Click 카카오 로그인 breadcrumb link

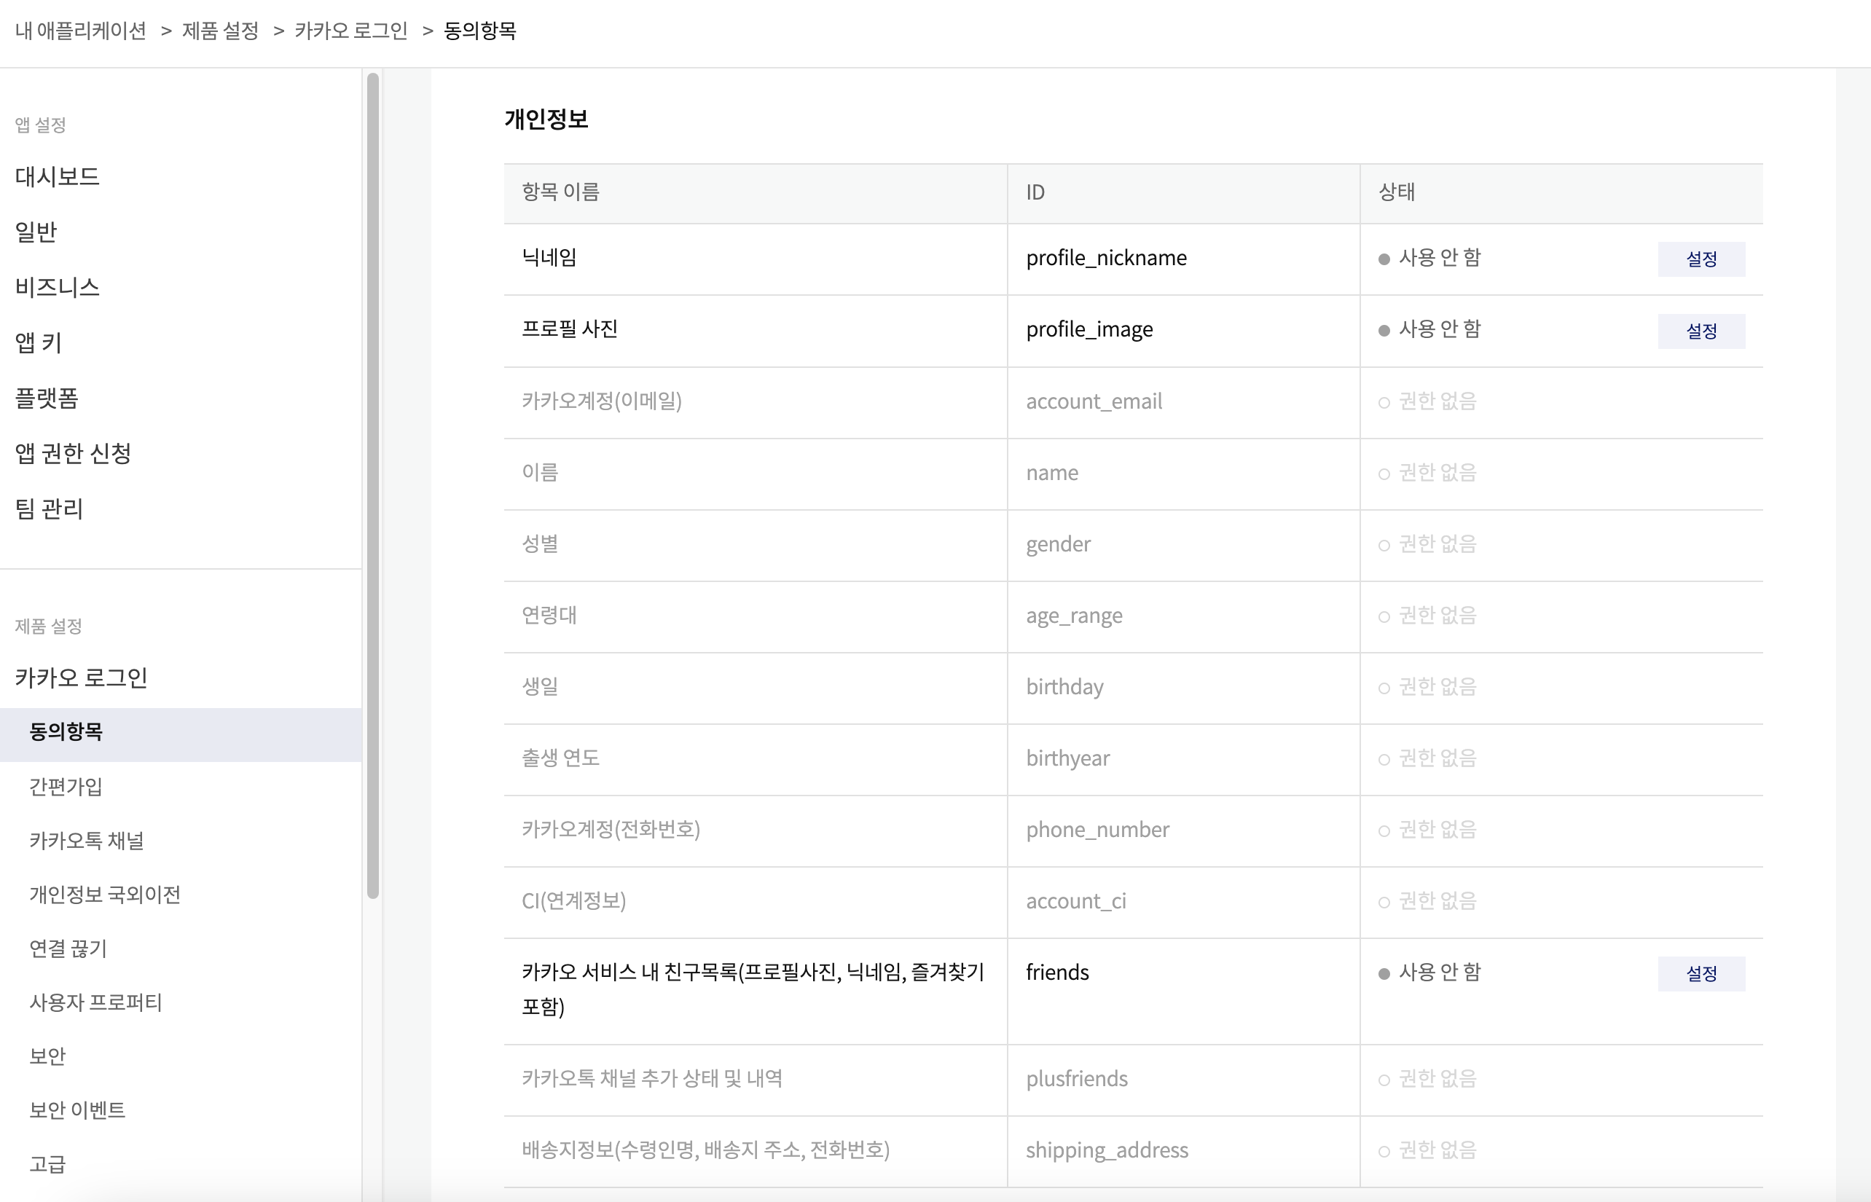(x=350, y=31)
